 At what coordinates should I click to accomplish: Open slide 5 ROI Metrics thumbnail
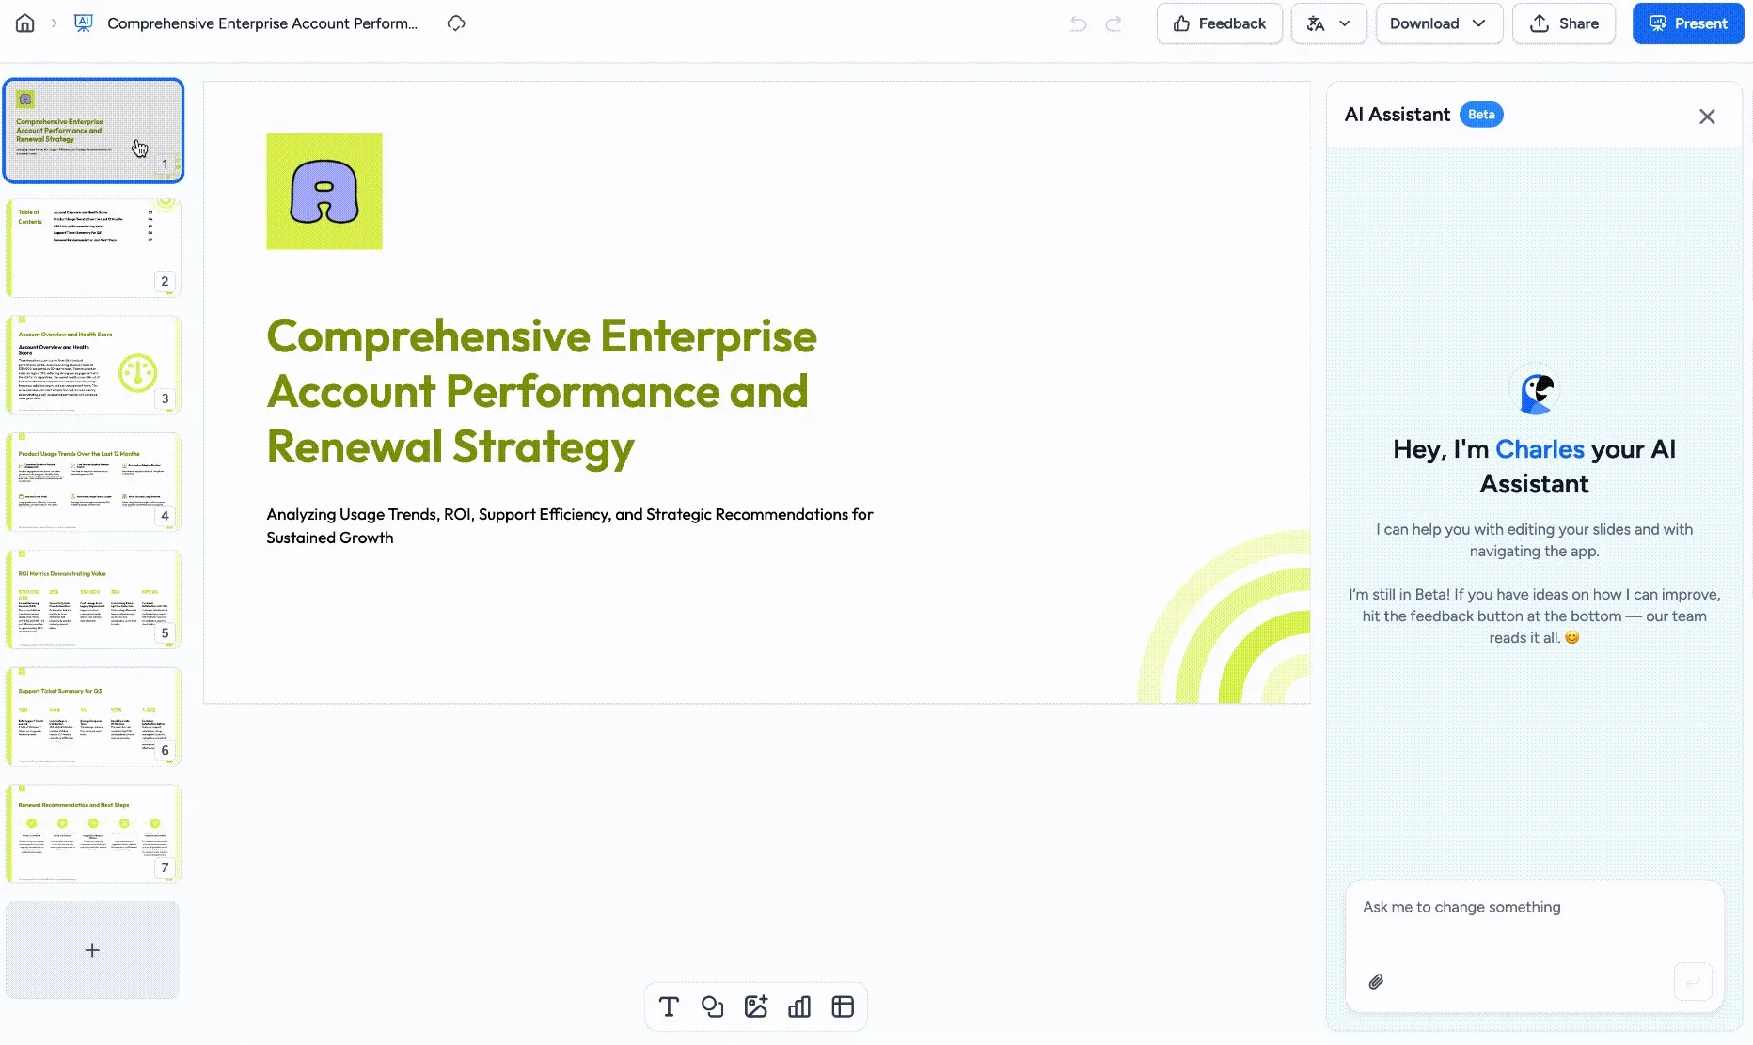93,600
